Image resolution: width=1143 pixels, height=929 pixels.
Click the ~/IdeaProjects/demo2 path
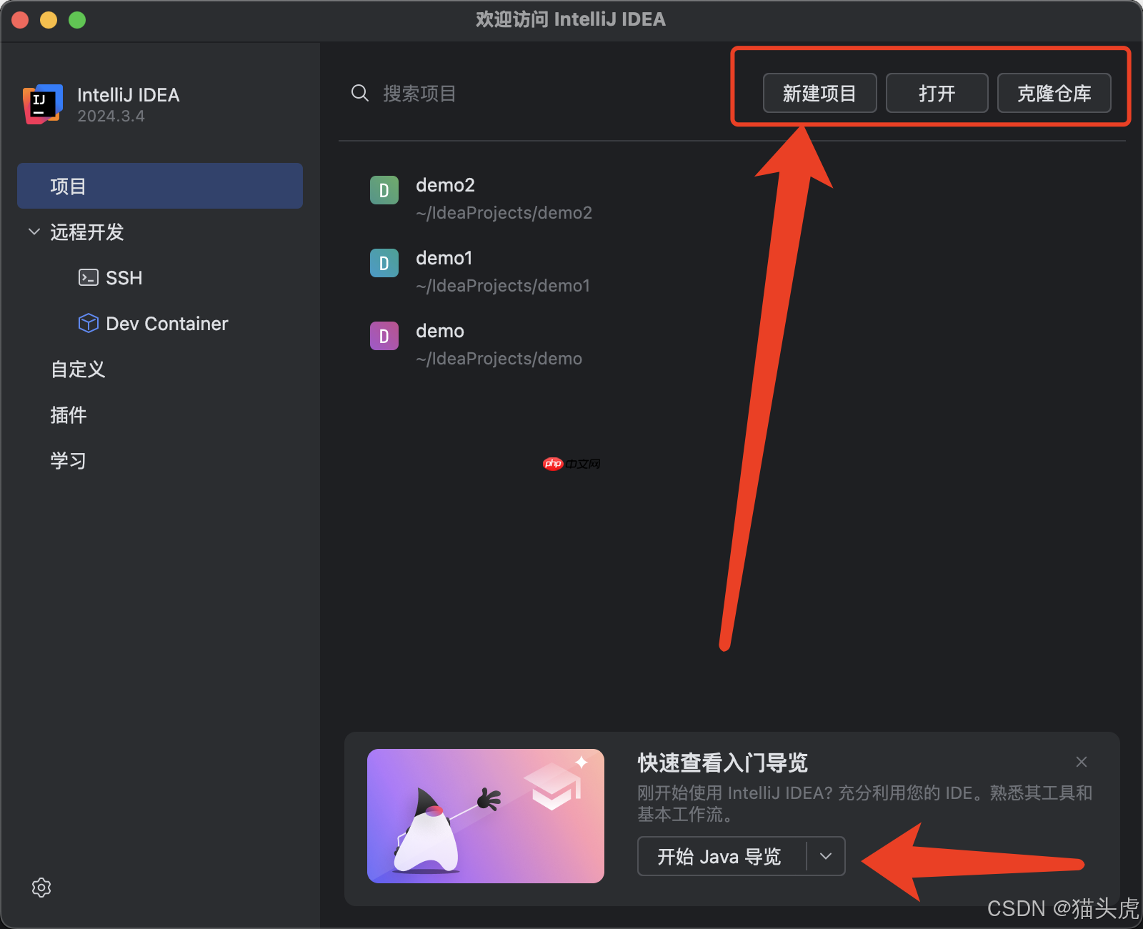coord(504,213)
